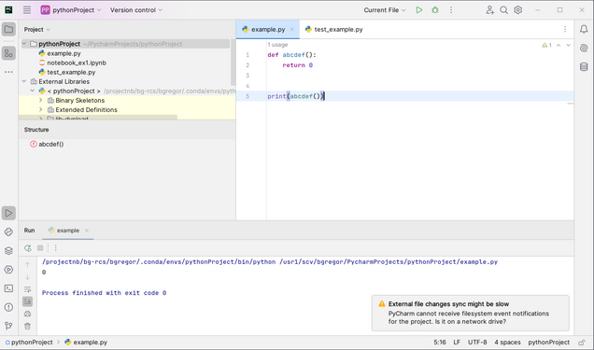
Task: Toggle scroll to end in Run console
Action: (x=28, y=301)
